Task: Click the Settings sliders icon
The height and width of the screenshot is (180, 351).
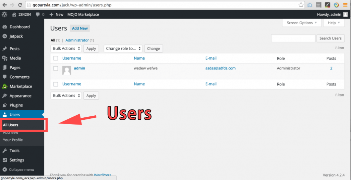Action: tap(4, 160)
